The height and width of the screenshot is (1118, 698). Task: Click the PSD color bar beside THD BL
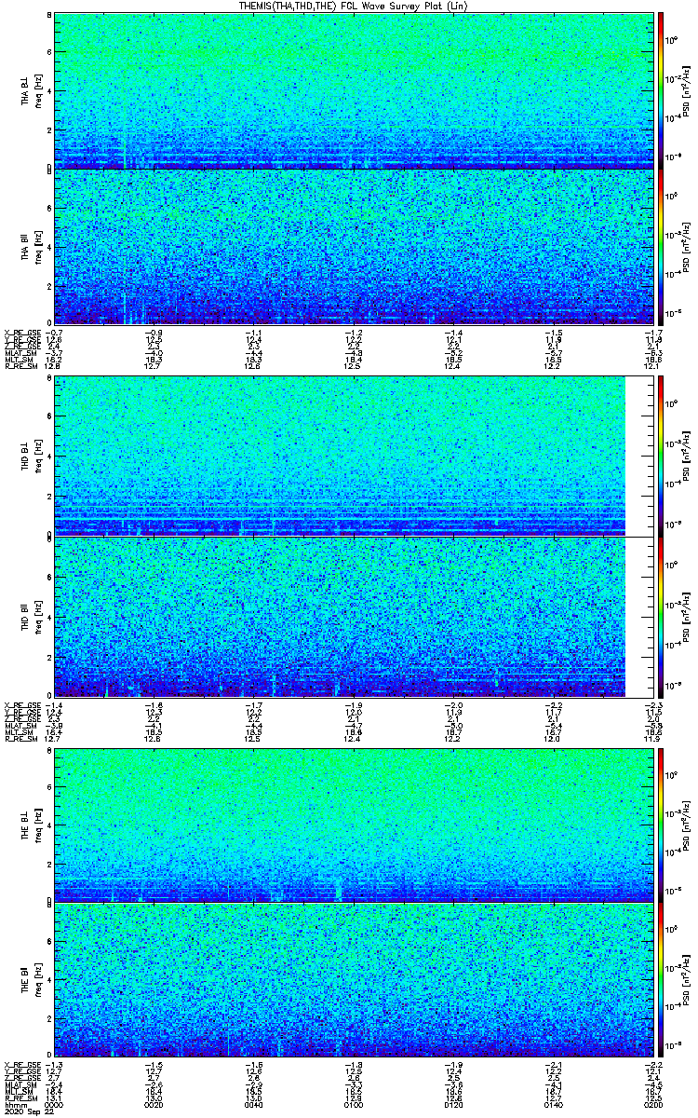tap(662, 456)
